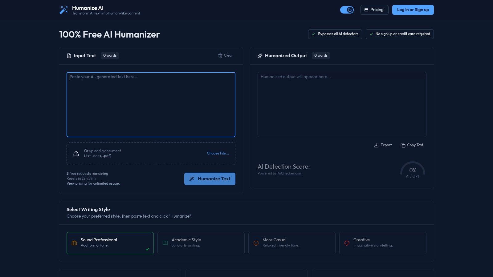493x277 pixels.
Task: Click the Log in or Sign up button
Action: click(413, 10)
